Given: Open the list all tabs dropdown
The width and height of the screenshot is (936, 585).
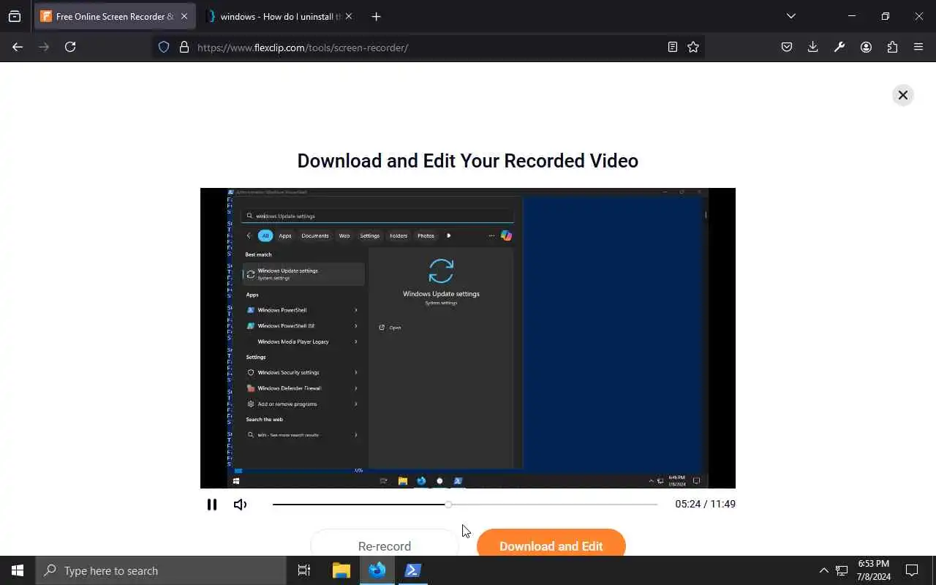Looking at the screenshot, I should [x=791, y=16].
